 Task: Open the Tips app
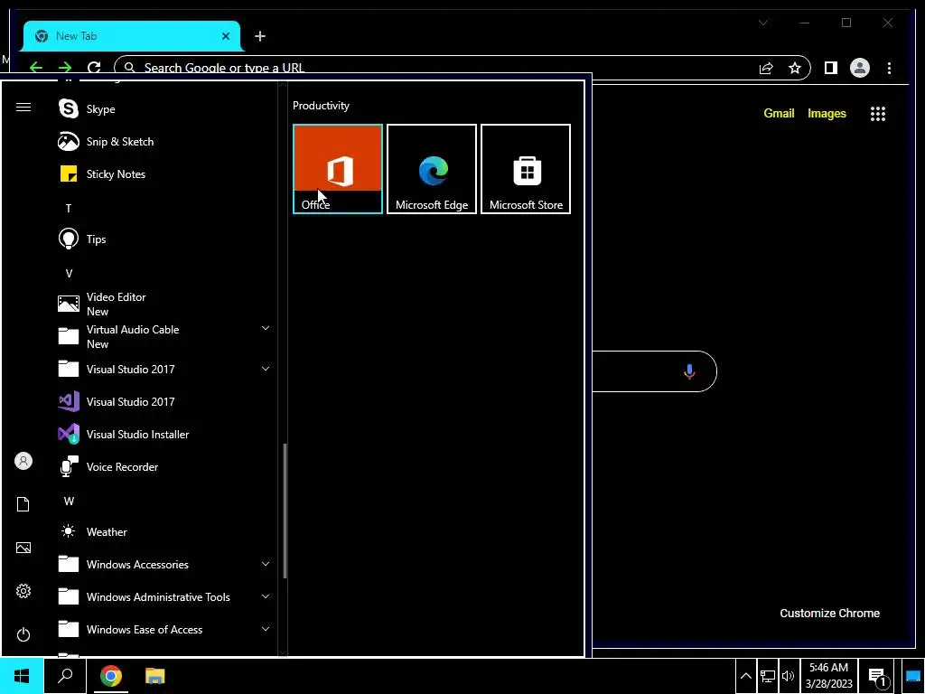coord(164,239)
